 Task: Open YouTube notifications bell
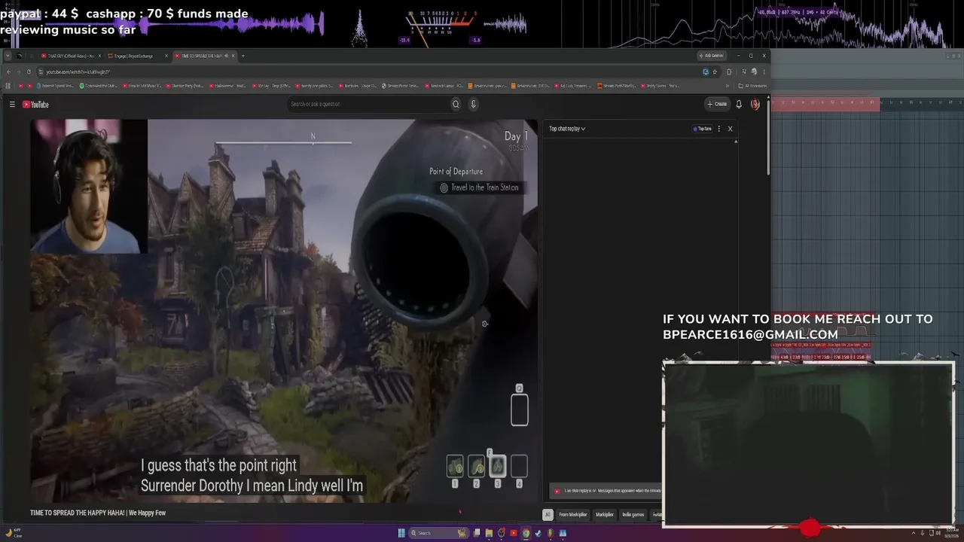point(739,105)
